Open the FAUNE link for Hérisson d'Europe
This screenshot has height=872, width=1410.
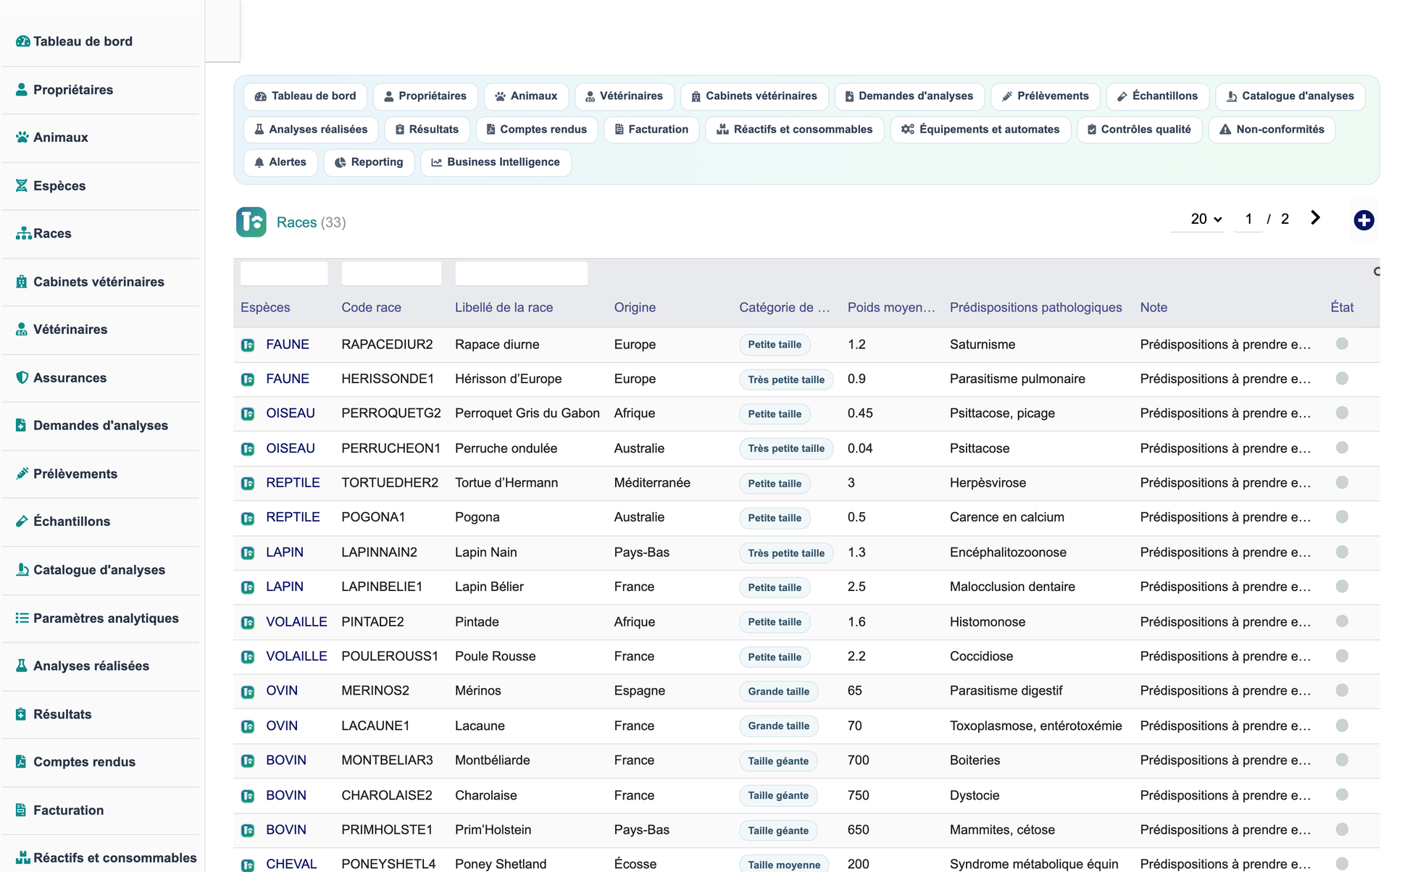[x=287, y=379]
